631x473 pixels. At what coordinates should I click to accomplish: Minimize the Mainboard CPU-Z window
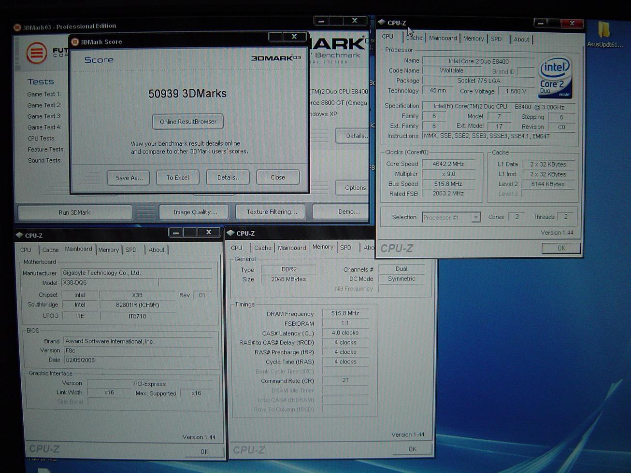point(176,233)
